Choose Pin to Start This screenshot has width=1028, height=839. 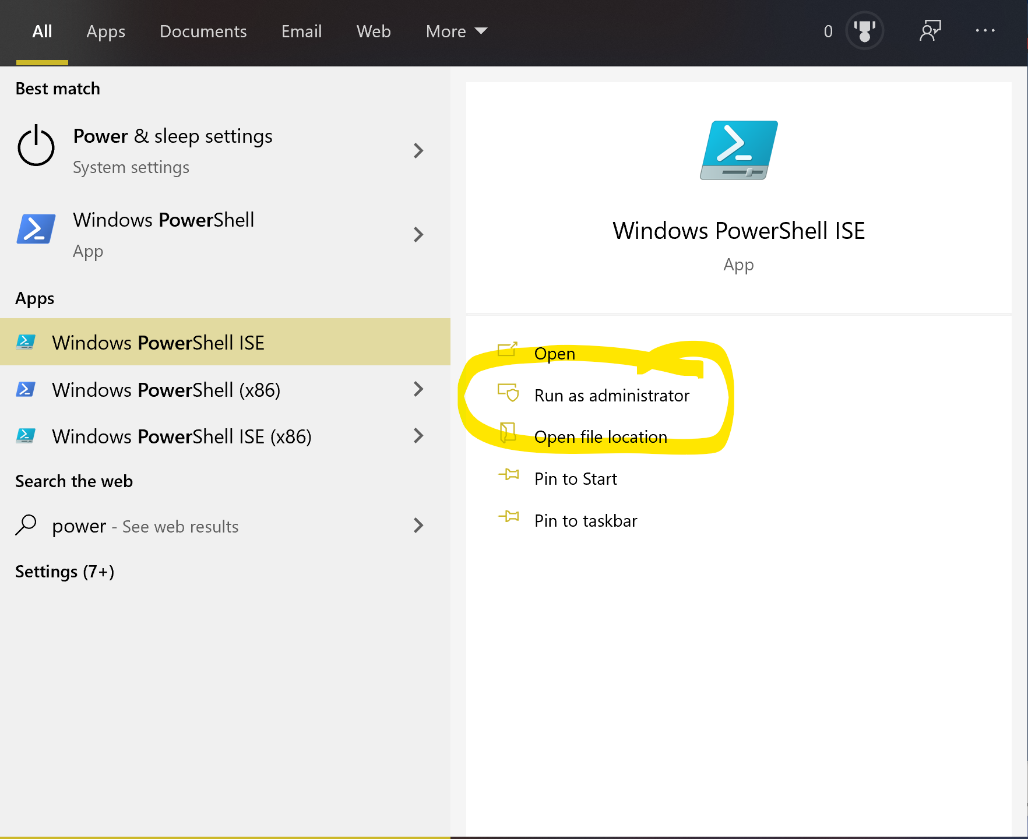[x=575, y=479]
